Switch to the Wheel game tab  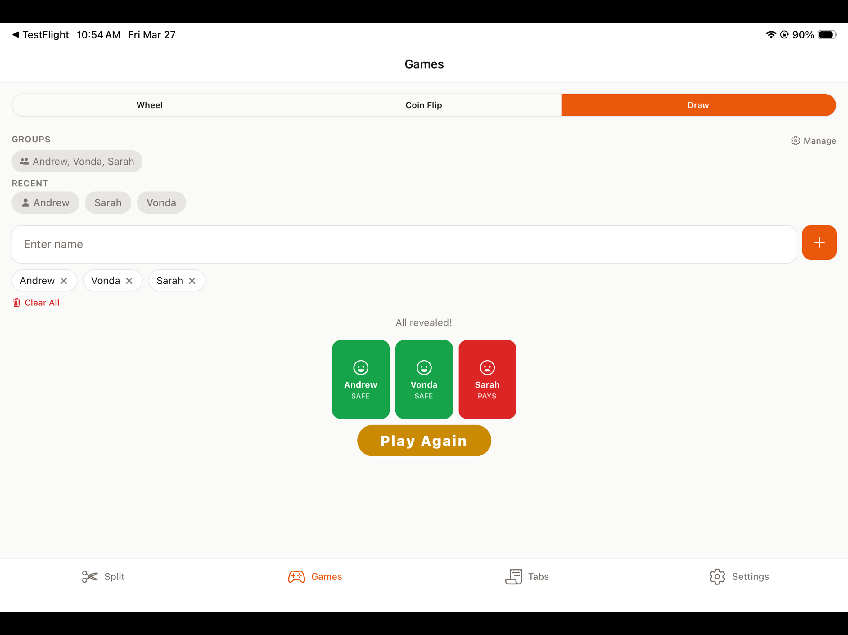[150, 105]
